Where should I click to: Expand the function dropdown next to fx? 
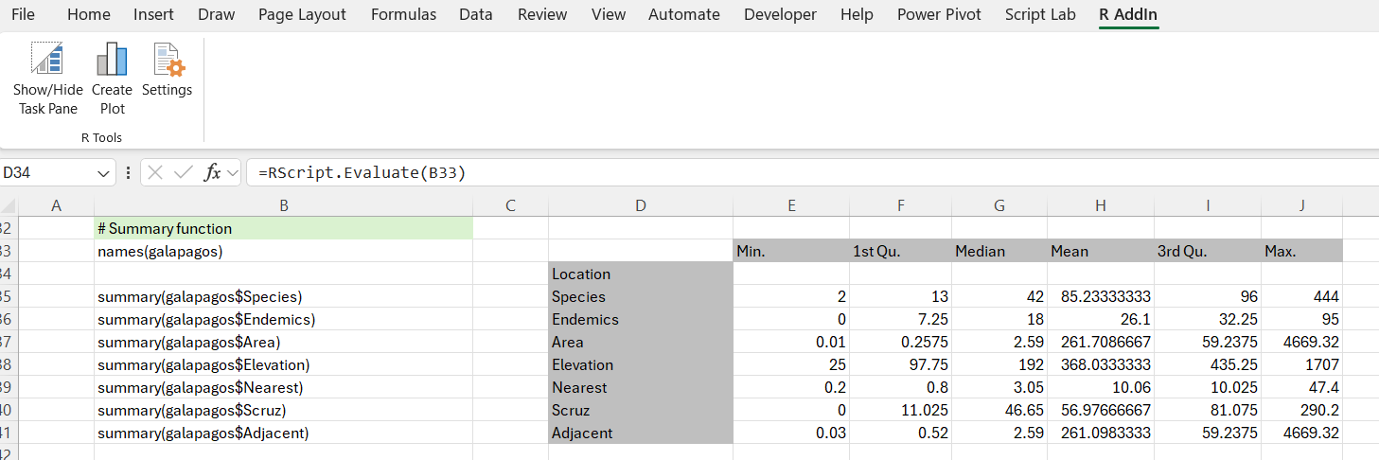[232, 173]
